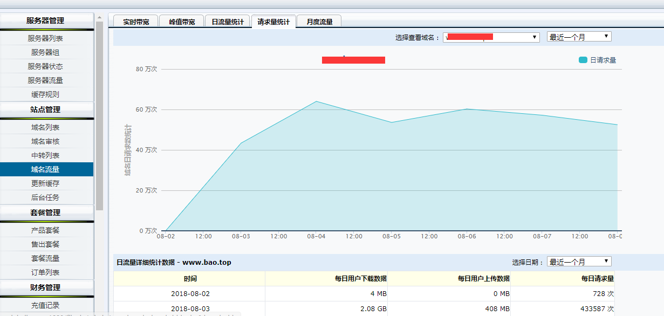664x316 pixels.
Task: Open the 选择查看域名 domain dropdown
Action: pyautogui.click(x=491, y=37)
